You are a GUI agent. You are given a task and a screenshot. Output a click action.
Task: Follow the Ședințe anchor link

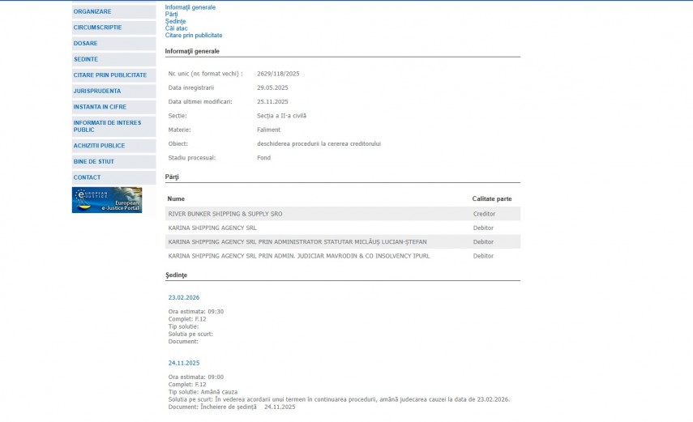pyautogui.click(x=175, y=21)
